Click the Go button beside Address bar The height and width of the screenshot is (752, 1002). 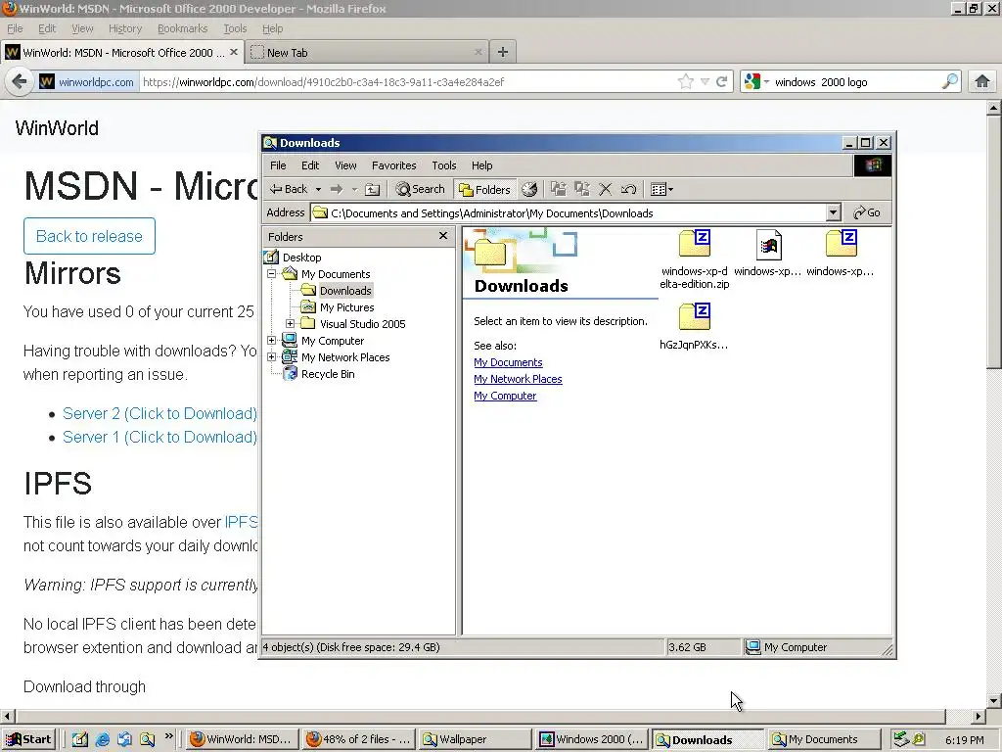(867, 212)
